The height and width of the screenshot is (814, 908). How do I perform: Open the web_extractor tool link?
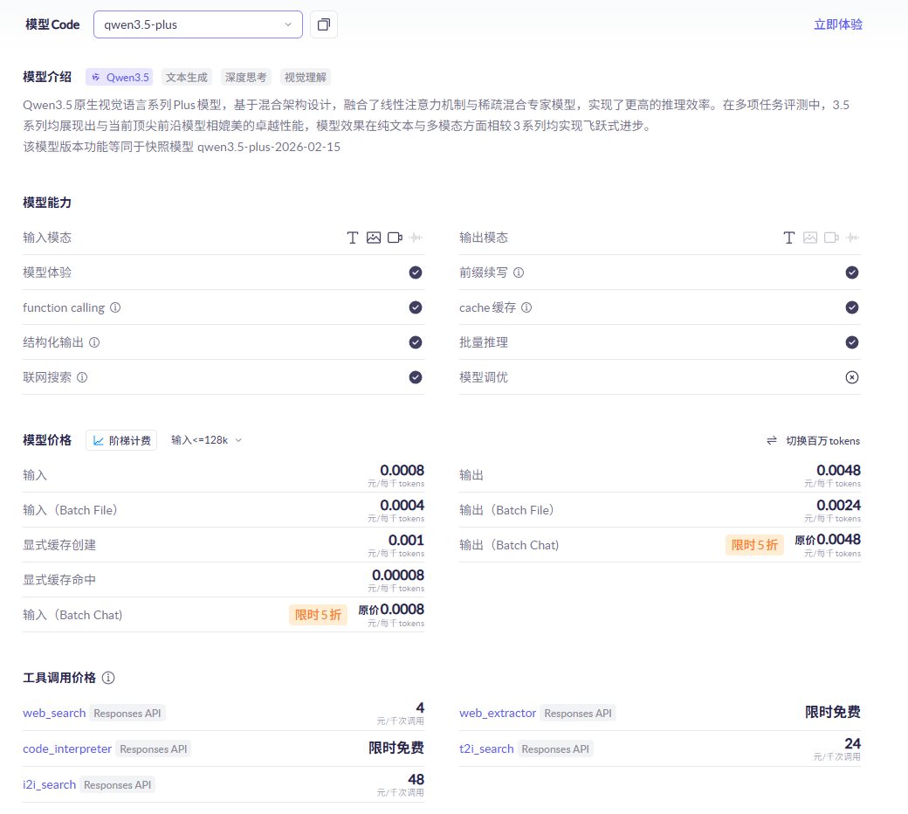tap(498, 714)
